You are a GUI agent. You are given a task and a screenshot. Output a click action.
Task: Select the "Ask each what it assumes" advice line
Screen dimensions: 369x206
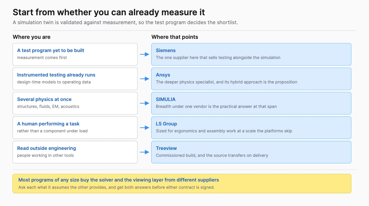click(x=116, y=187)
